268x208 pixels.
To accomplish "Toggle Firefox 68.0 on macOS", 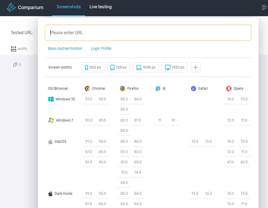I will point(124,183).
